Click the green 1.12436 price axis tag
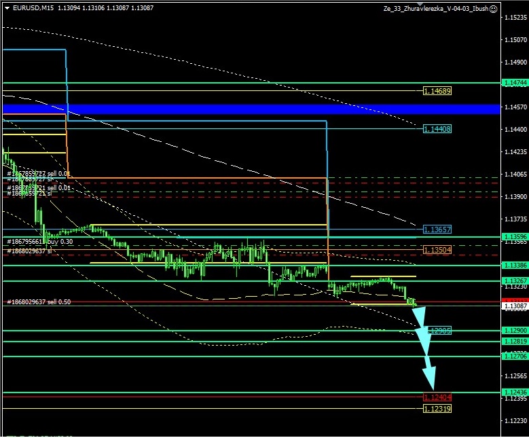This screenshot has width=529, height=438. point(514,392)
